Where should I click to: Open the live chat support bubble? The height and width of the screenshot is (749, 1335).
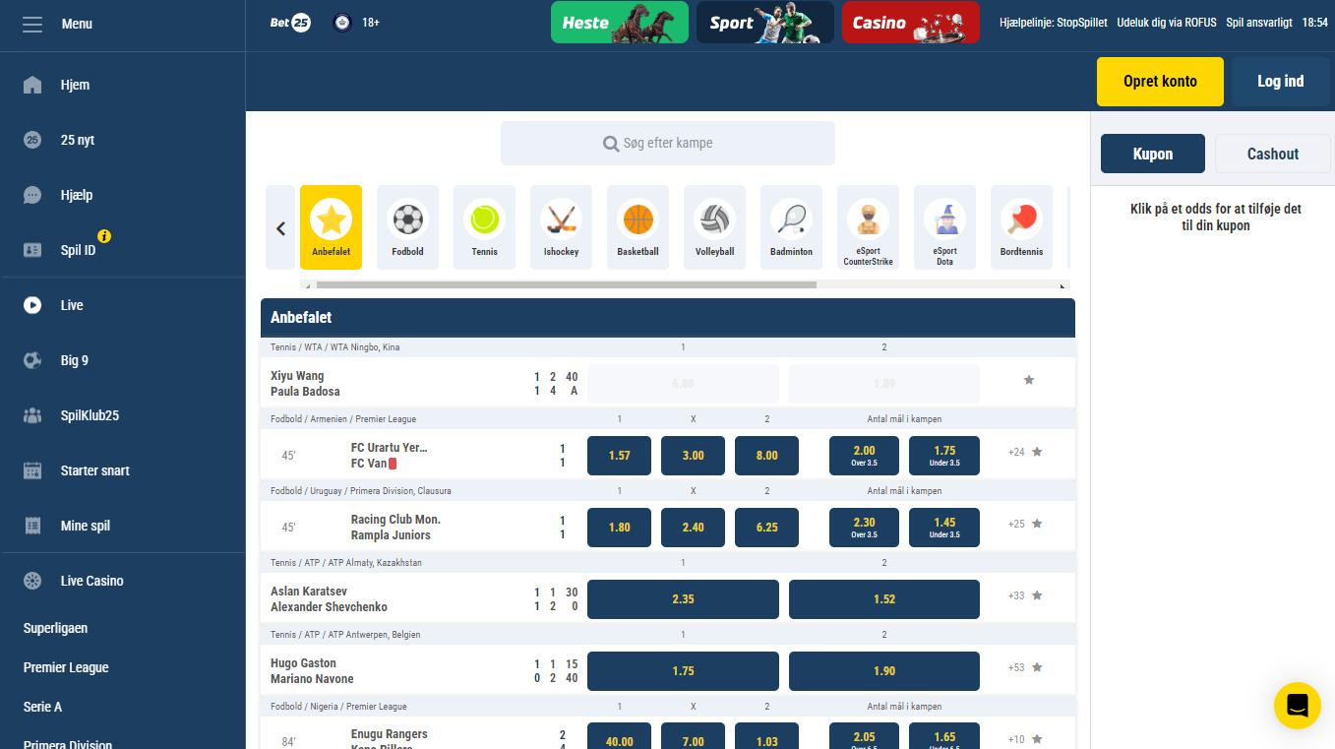coord(1297,706)
